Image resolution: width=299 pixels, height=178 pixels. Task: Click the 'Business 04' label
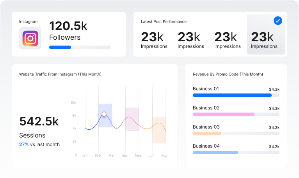(x=206, y=146)
